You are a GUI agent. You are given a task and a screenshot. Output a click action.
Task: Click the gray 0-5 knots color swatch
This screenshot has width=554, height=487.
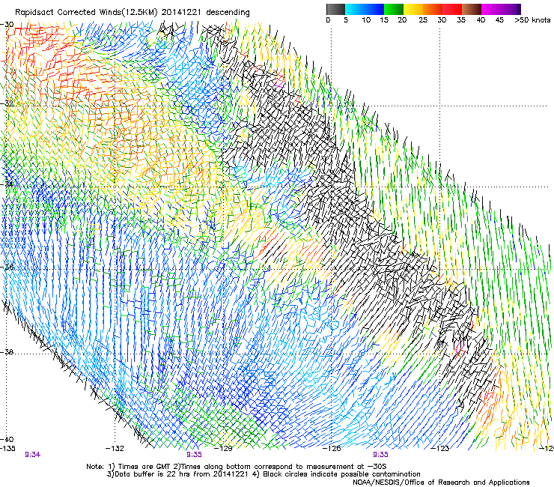point(335,9)
